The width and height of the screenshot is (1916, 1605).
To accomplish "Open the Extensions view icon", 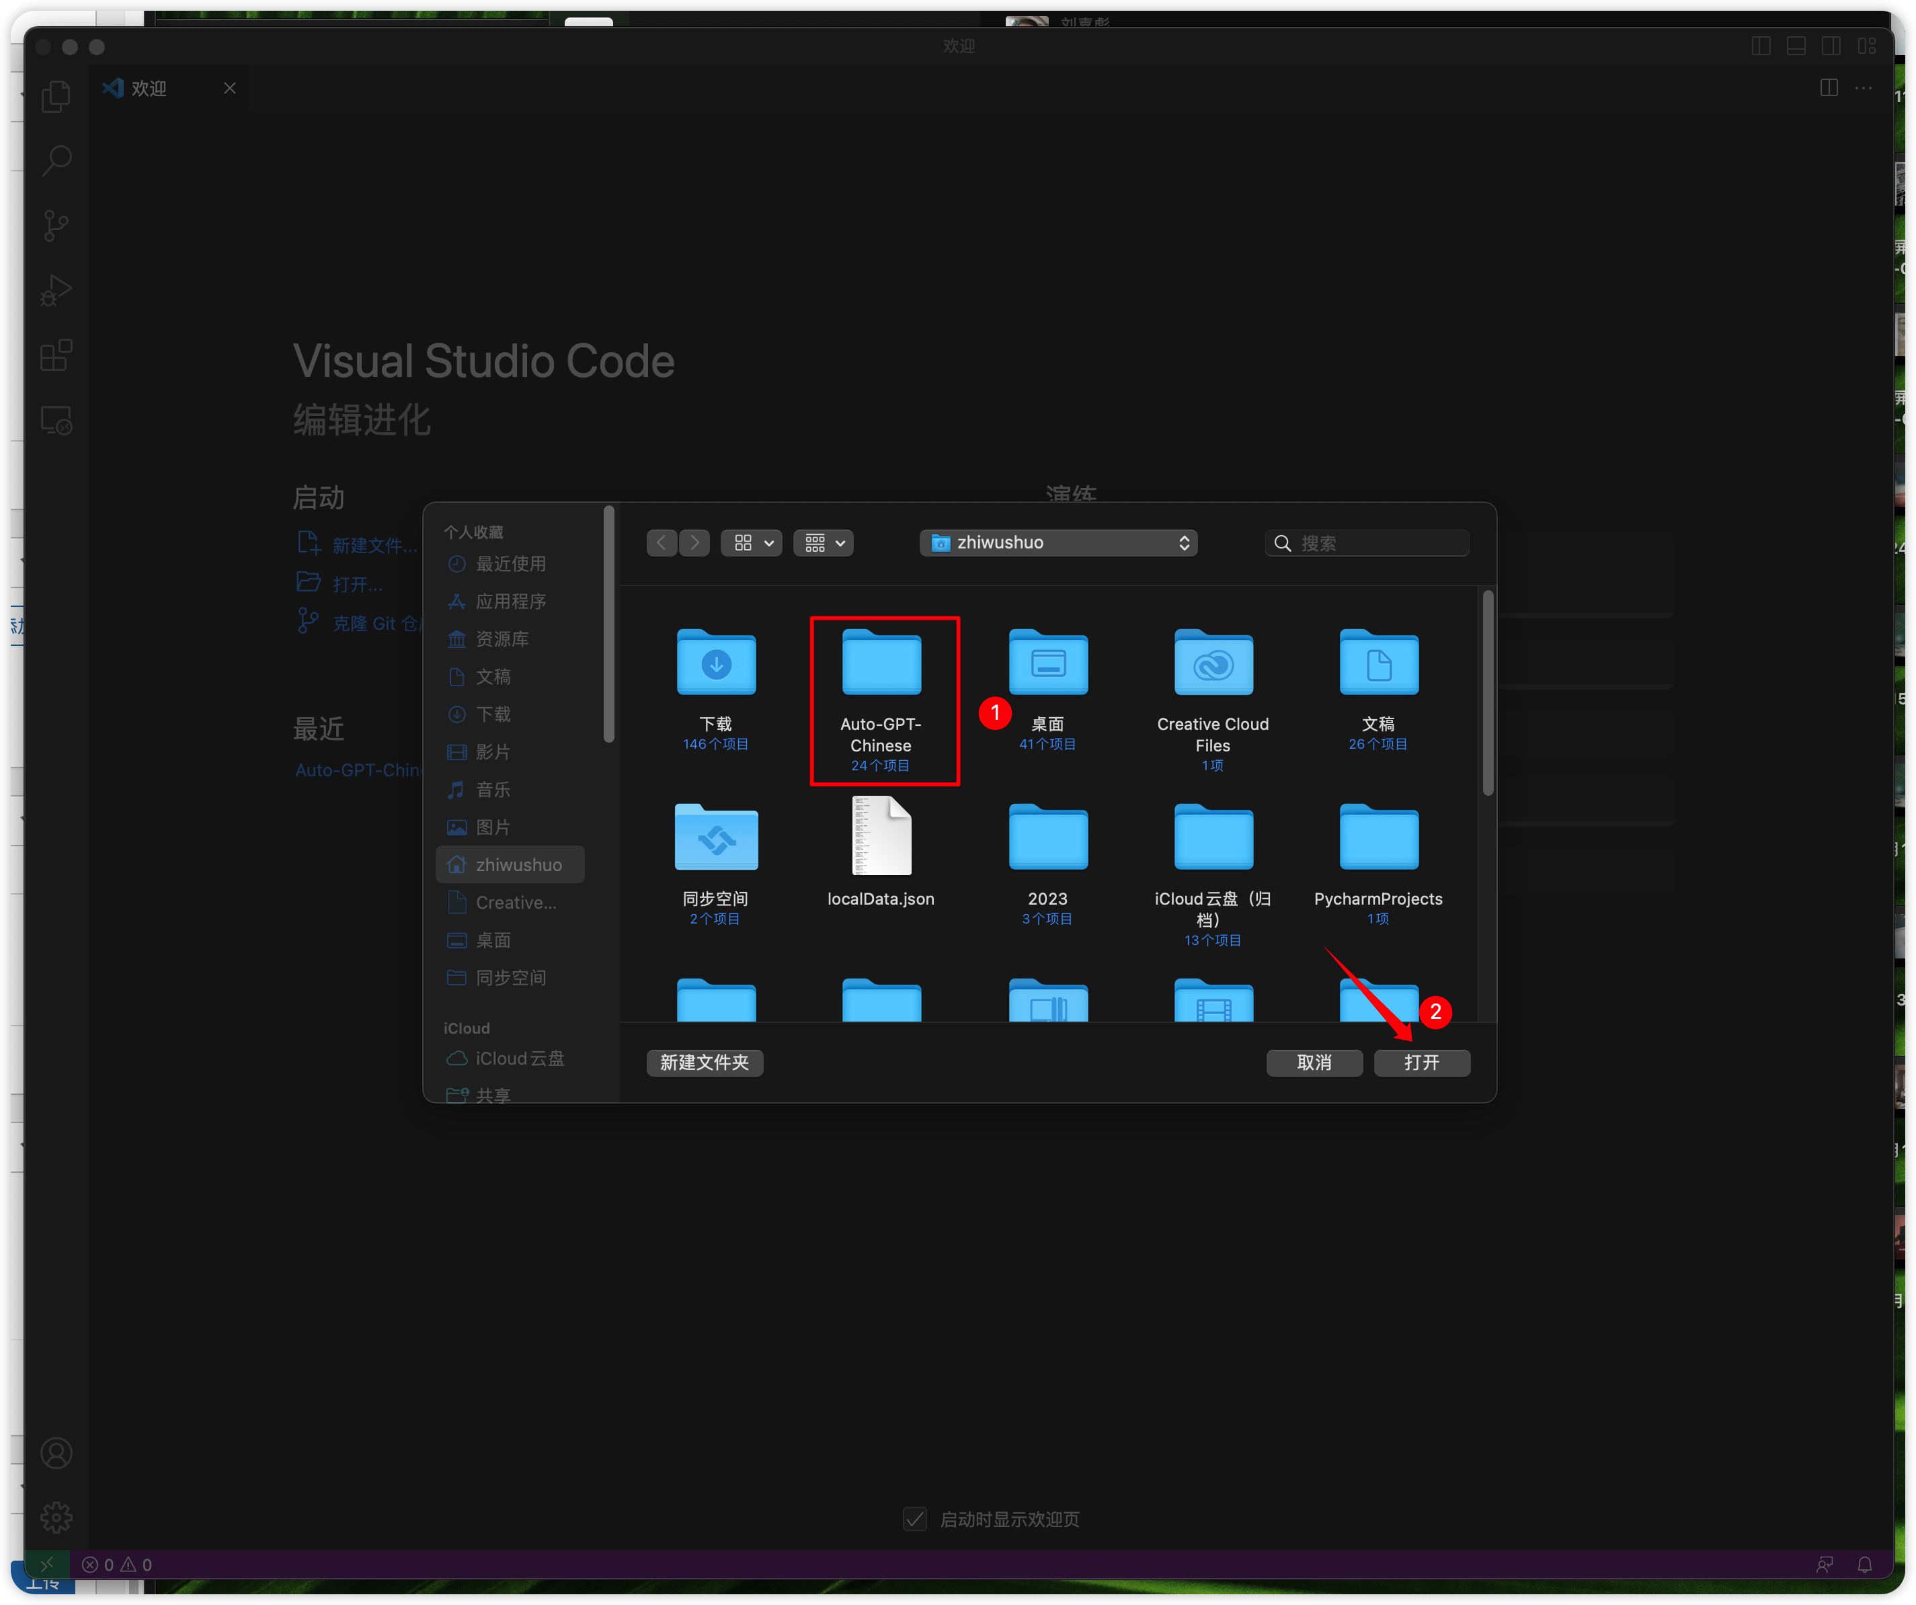I will click(56, 356).
